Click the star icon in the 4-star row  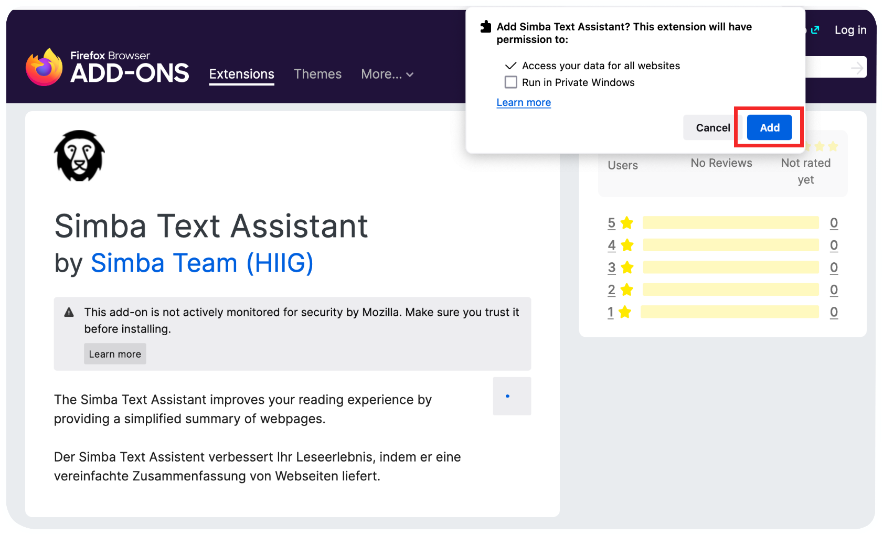point(627,245)
